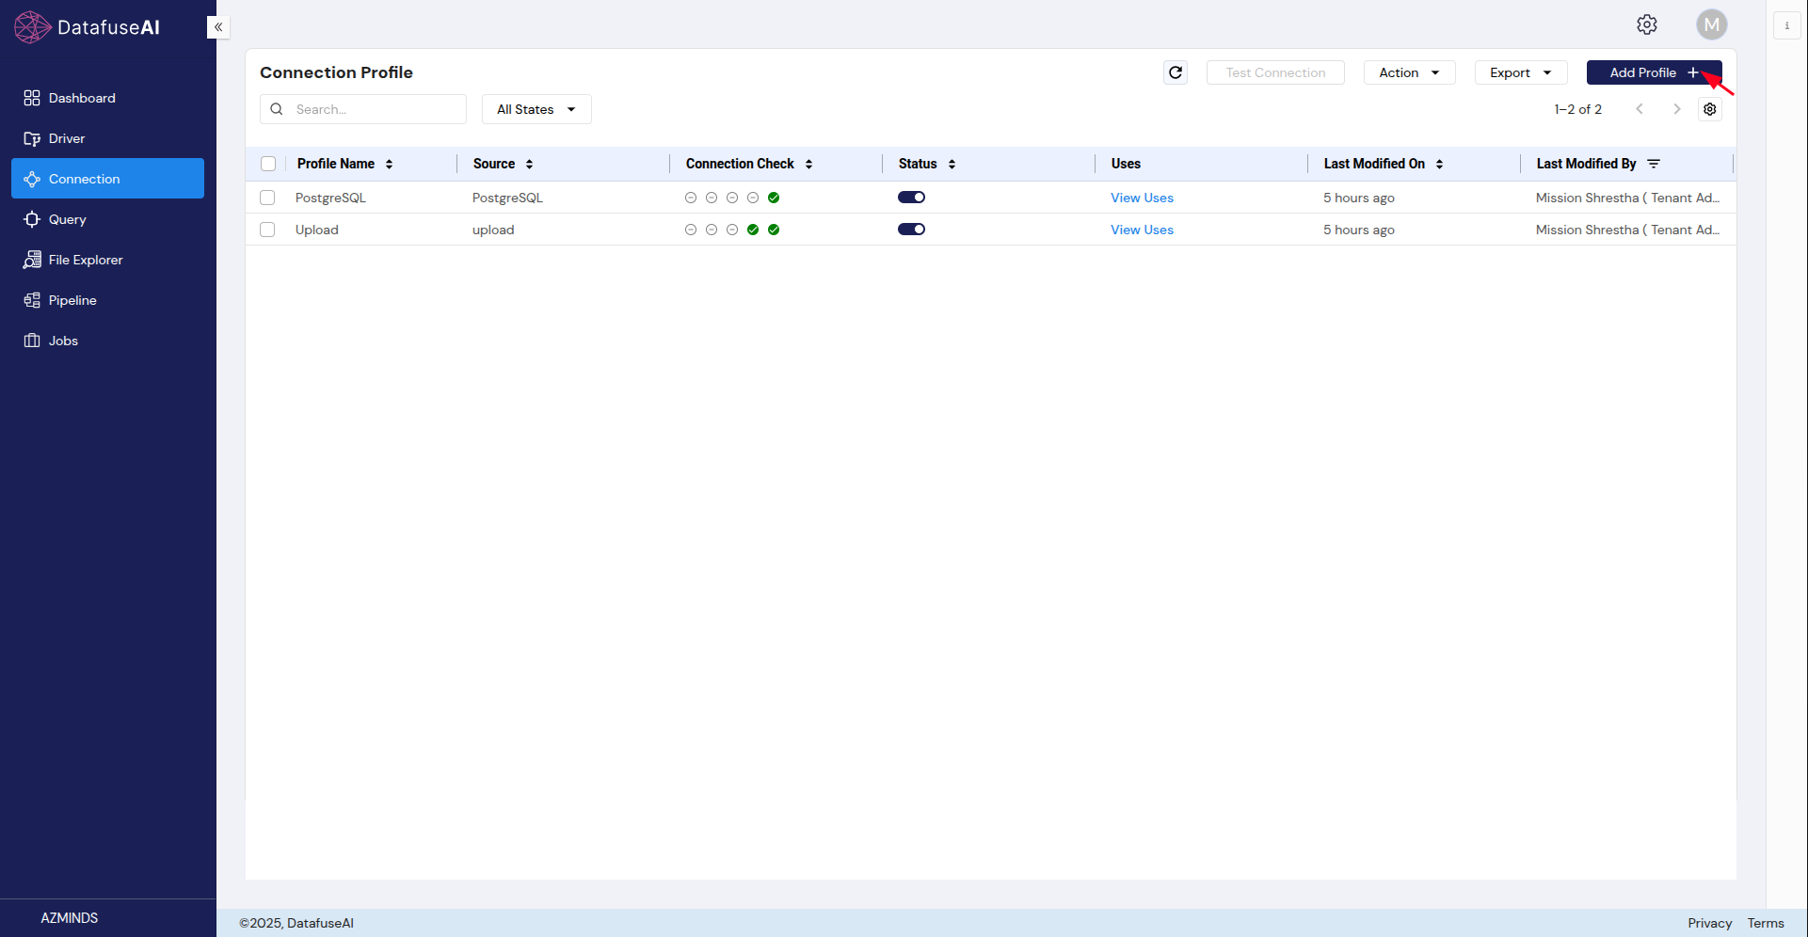This screenshot has width=1808, height=937.
Task: Open the Dashboard from the sidebar
Action: (x=81, y=97)
